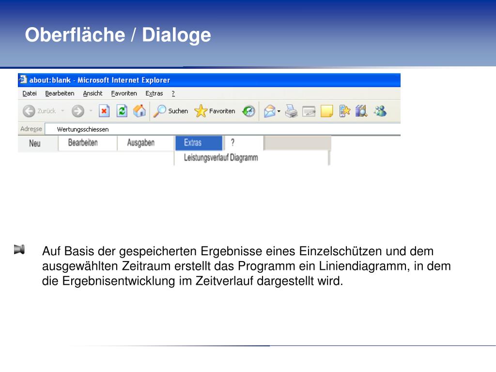Expand the forward button history dropdown arrow

[91, 111]
